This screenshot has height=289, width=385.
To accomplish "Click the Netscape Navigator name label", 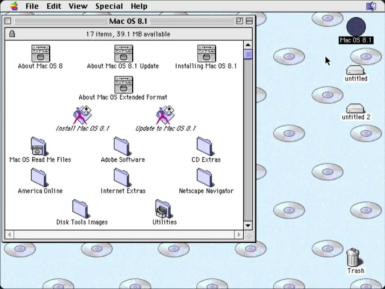I will tap(206, 191).
